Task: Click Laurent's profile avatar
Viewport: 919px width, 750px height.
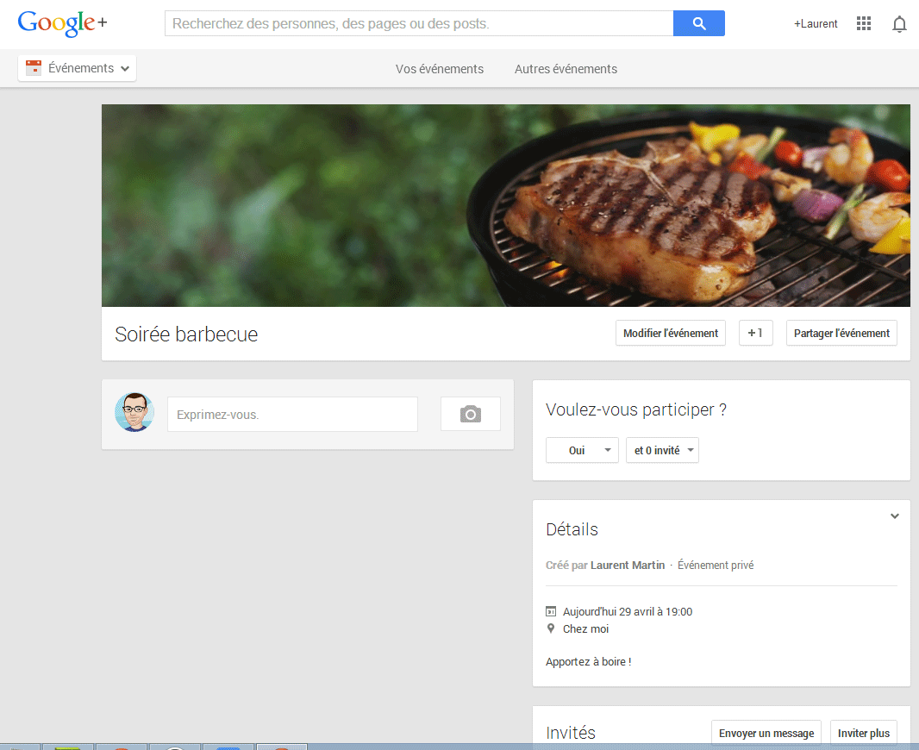Action: 134,412
